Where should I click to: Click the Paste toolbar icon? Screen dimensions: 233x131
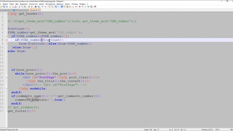(25, 7)
